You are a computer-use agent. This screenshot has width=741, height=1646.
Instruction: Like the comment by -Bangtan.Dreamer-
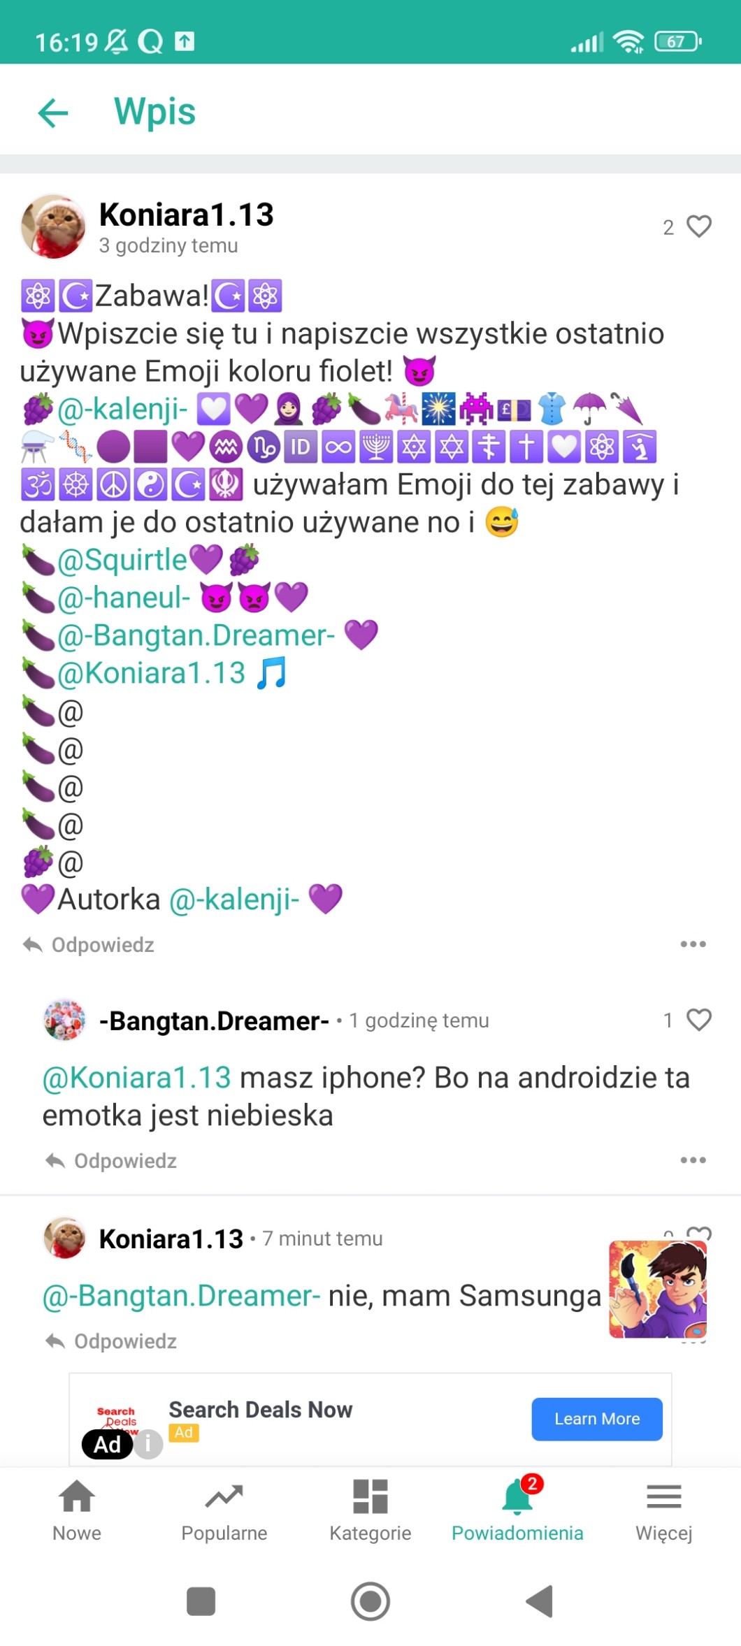tap(699, 1020)
